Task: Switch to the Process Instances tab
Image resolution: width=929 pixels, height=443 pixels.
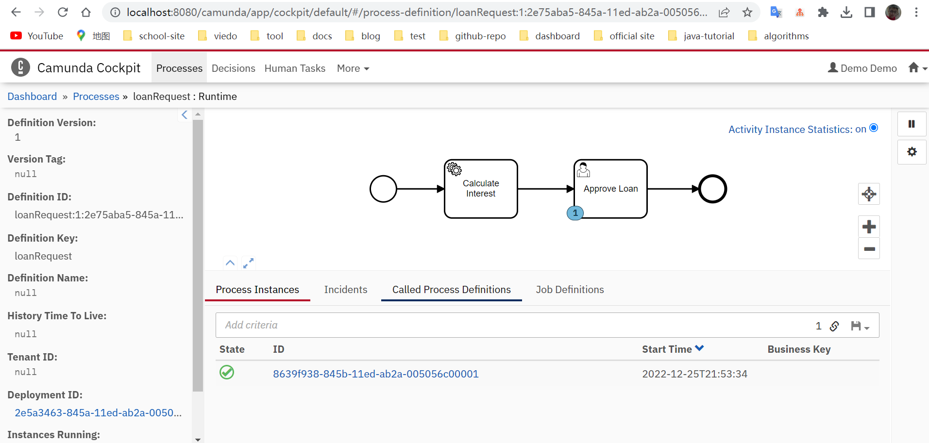Action: [x=257, y=290]
